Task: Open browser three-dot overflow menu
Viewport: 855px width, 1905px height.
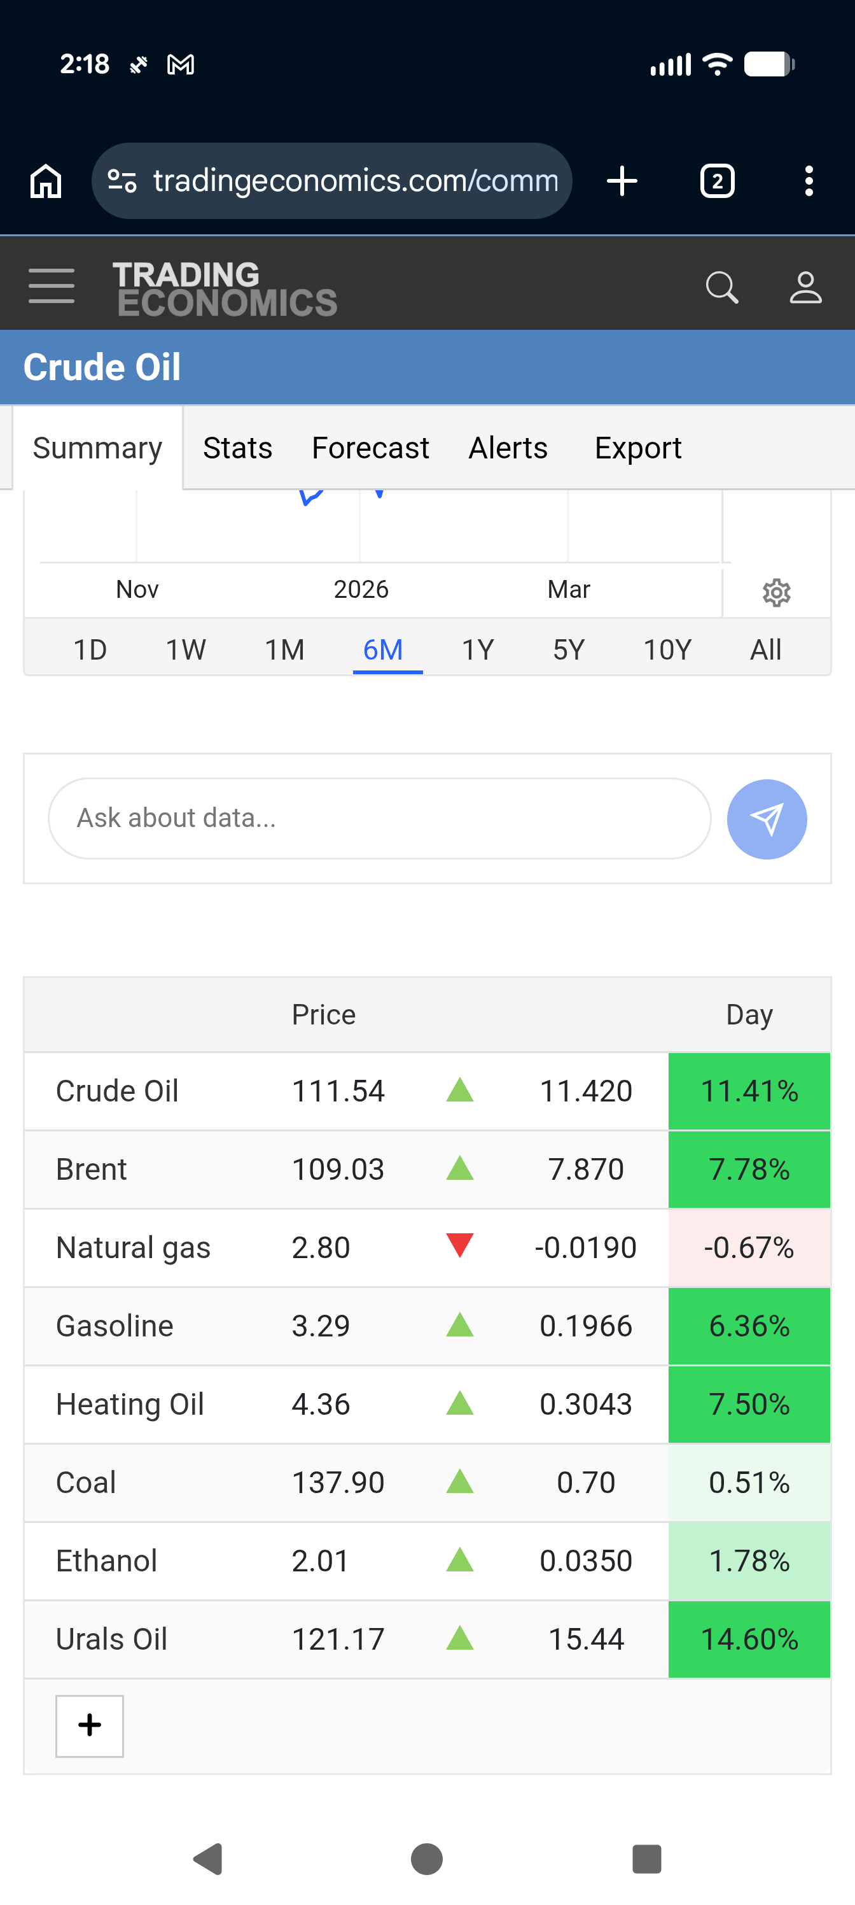Action: point(809,181)
